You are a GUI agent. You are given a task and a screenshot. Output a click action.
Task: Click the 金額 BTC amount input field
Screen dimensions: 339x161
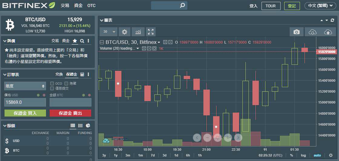pyautogui.click(x=70, y=102)
